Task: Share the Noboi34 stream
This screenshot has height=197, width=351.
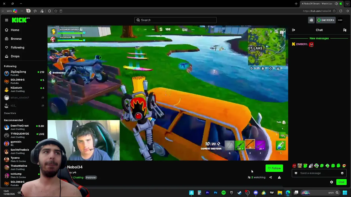Action: tap(271, 177)
